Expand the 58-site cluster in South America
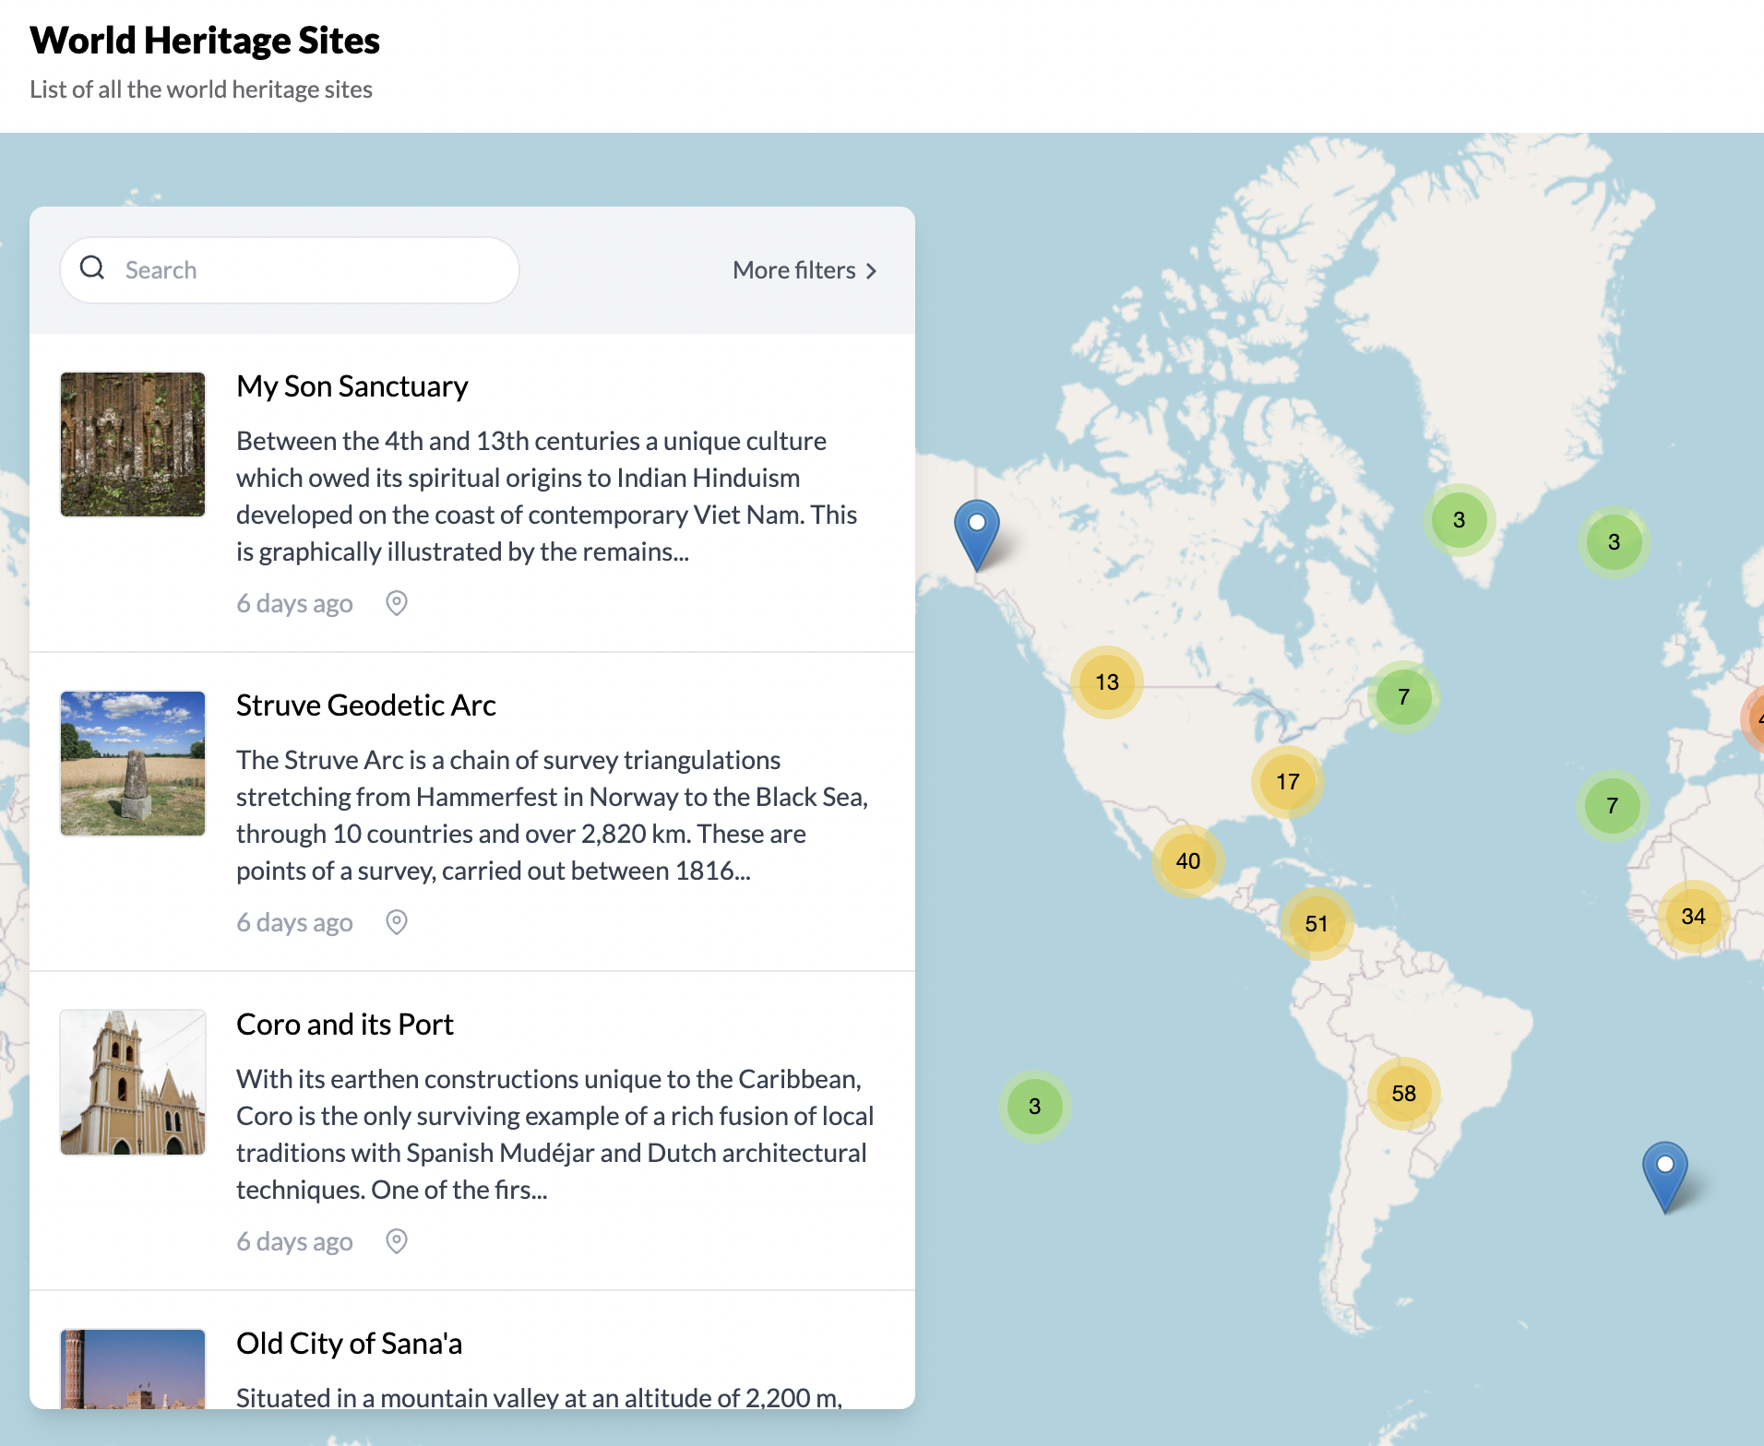1764x1446 pixels. pos(1403,1094)
